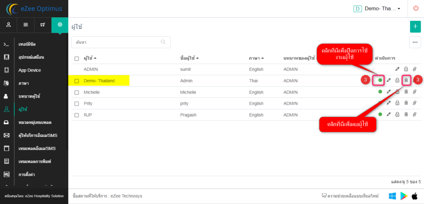The width and height of the screenshot is (424, 204).
Task: Click the link icon for Michelle
Action: point(414,91)
